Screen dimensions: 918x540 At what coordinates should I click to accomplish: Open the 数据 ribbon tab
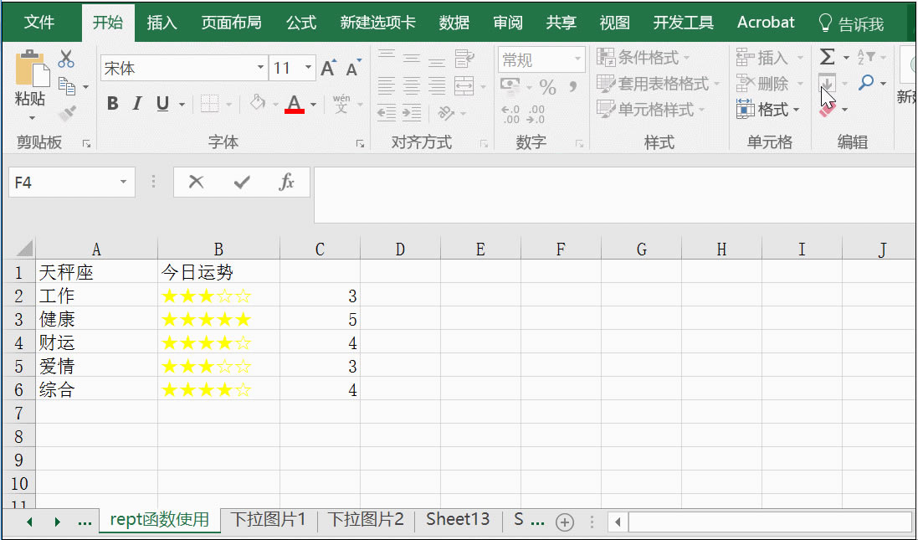click(x=454, y=22)
